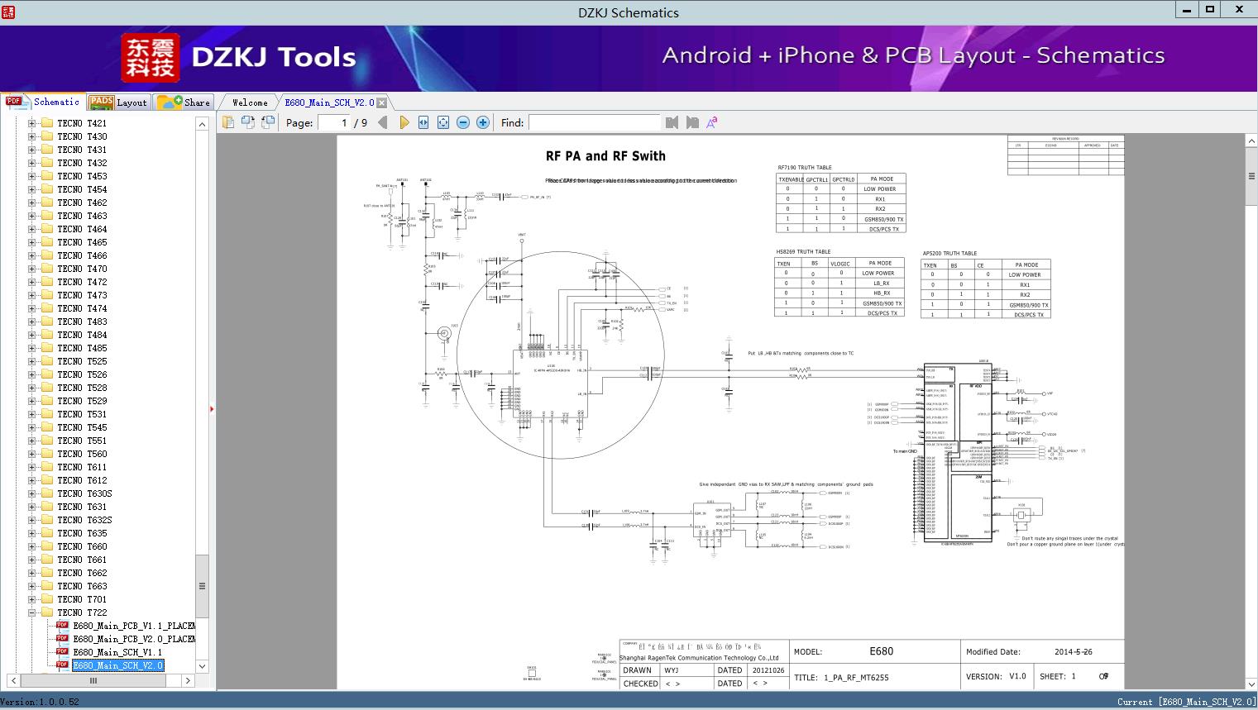Open the Share panel tab
1258x710 pixels.
click(184, 102)
